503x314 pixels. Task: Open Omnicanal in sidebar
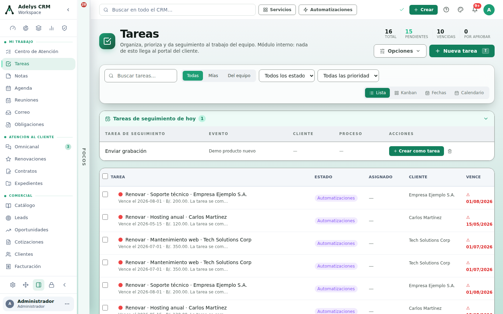pos(38,147)
